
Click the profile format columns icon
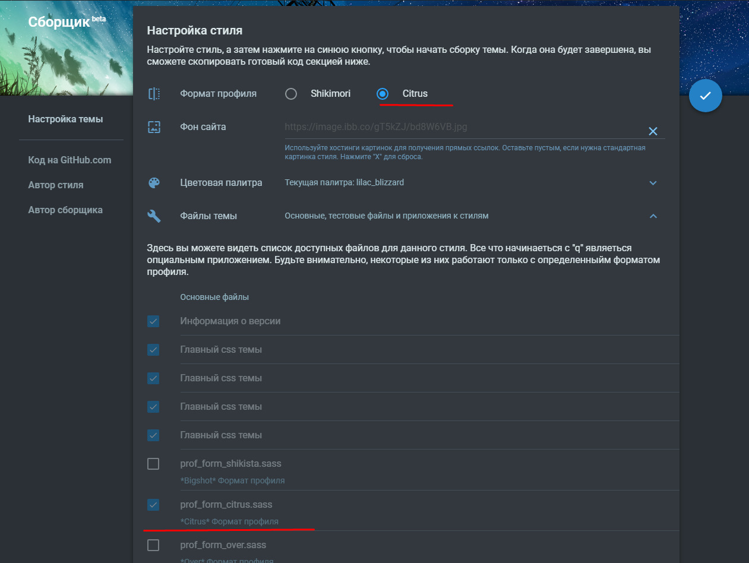[x=154, y=94]
